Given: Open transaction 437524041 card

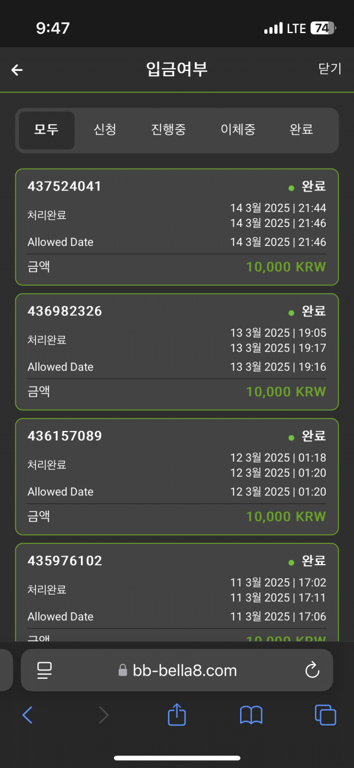Looking at the screenshot, I should 177,227.
